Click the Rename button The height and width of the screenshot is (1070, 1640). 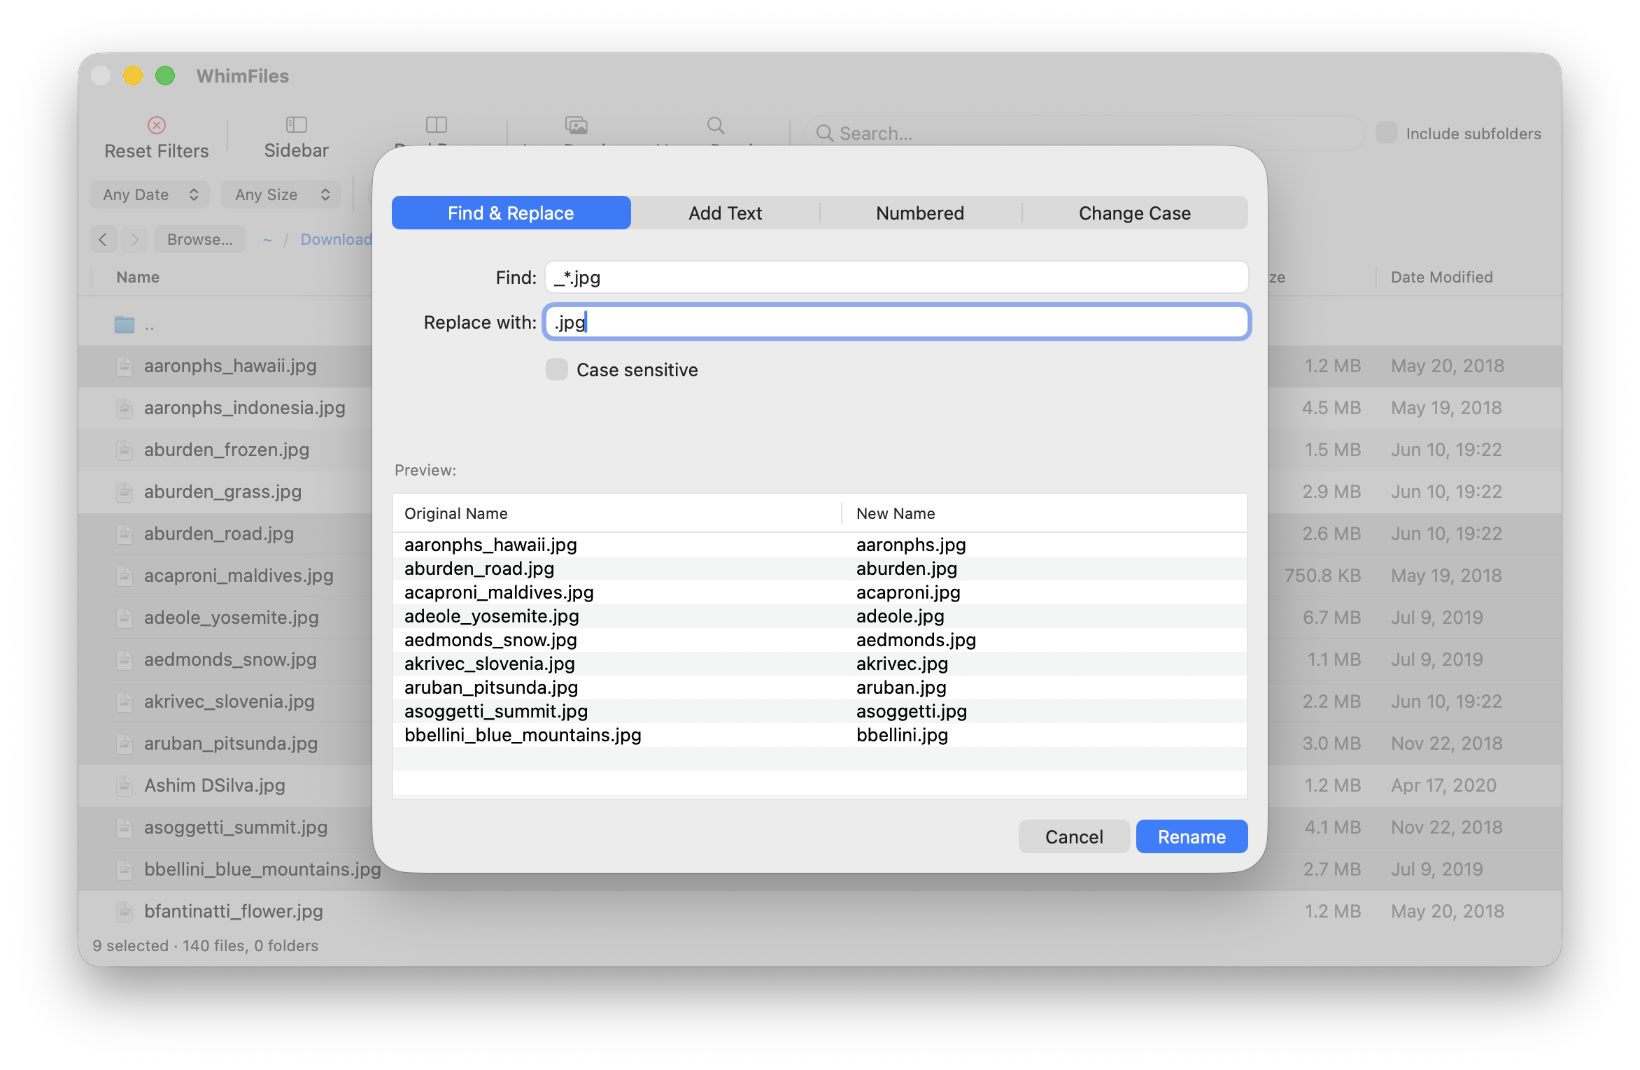(1192, 836)
